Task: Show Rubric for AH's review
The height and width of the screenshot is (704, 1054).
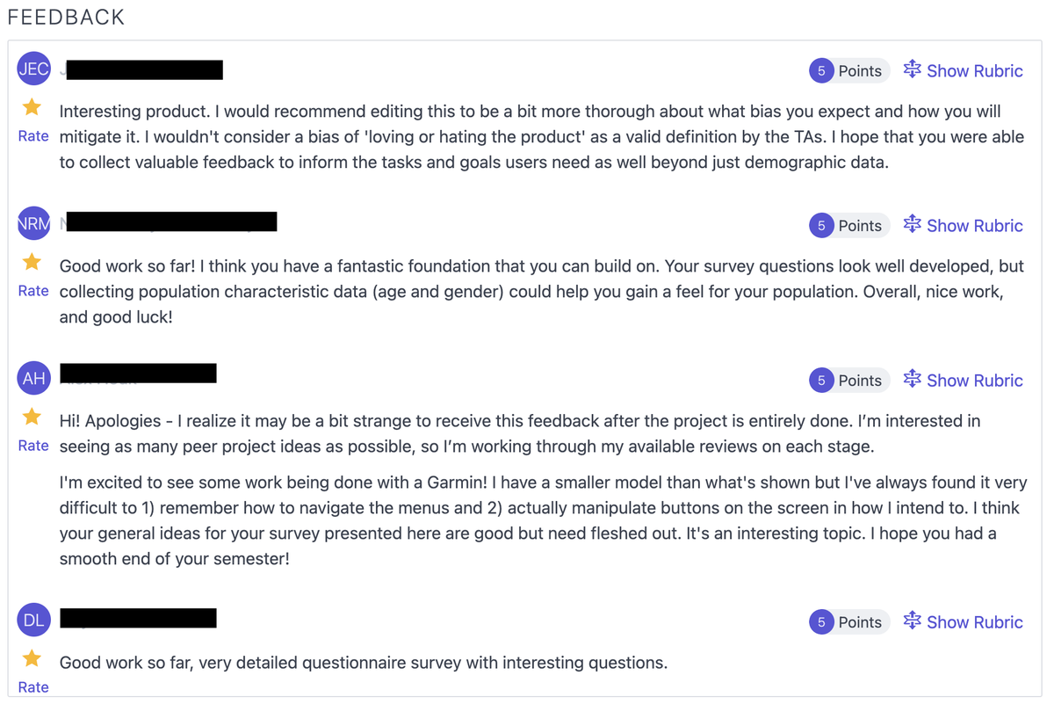Action: point(964,381)
